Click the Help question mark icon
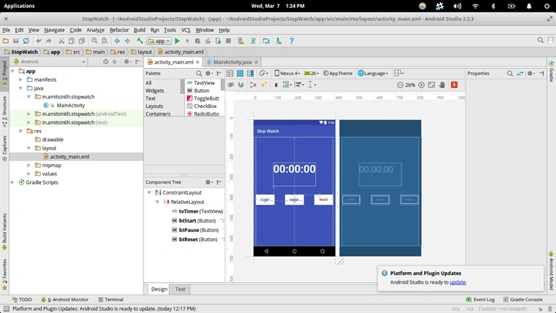Screen dimensions: 556x313 (291, 41)
